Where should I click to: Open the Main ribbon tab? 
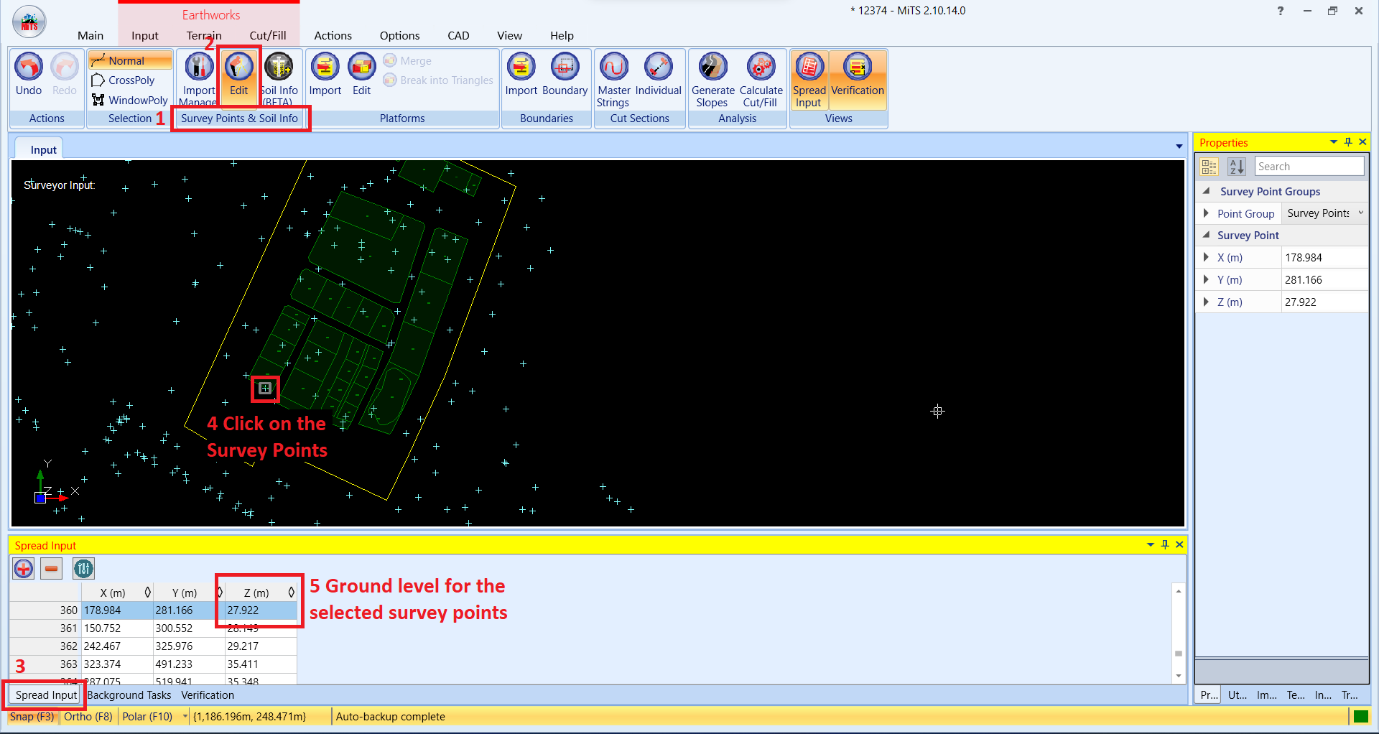click(90, 35)
